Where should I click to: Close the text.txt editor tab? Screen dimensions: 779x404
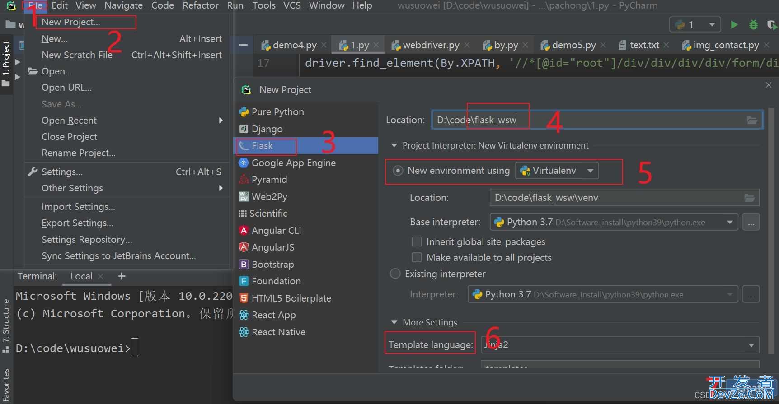[x=666, y=45]
